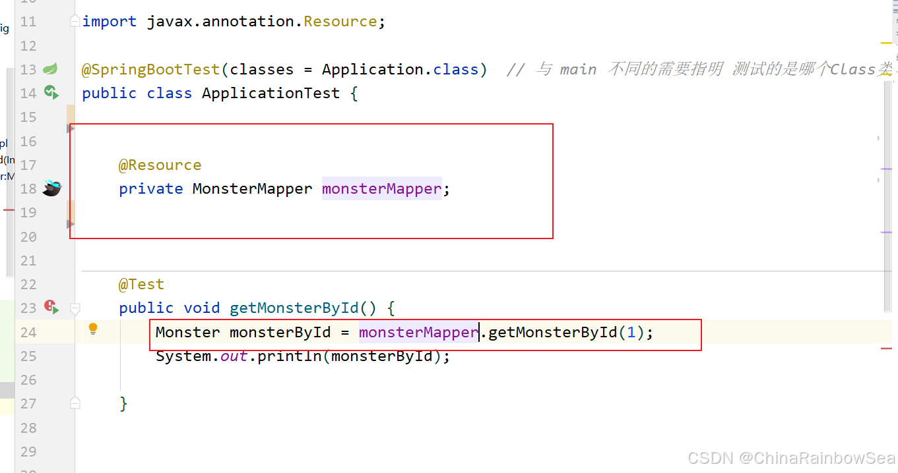Click the MyBatis bird icon on line 18
The image size is (898, 473).
[x=51, y=188]
